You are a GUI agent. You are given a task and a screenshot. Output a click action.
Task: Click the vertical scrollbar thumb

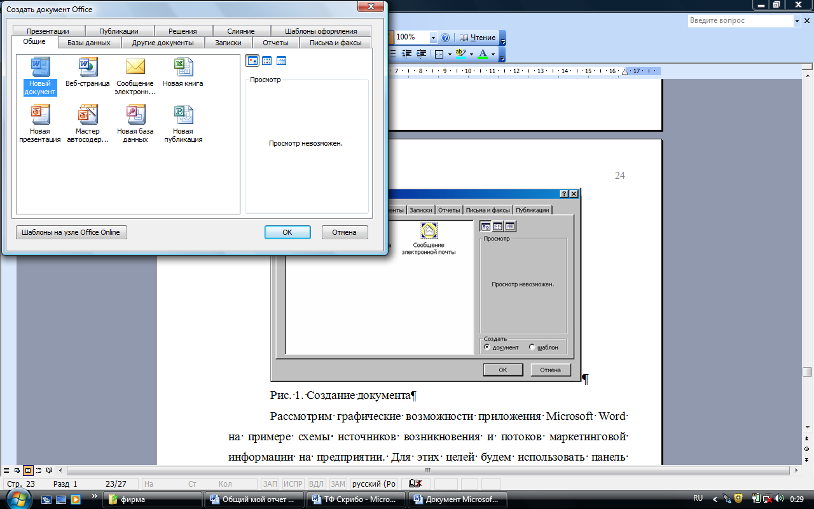click(x=808, y=372)
